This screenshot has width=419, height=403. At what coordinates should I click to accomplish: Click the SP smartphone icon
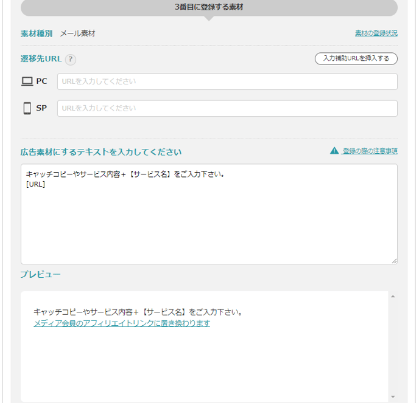point(27,108)
